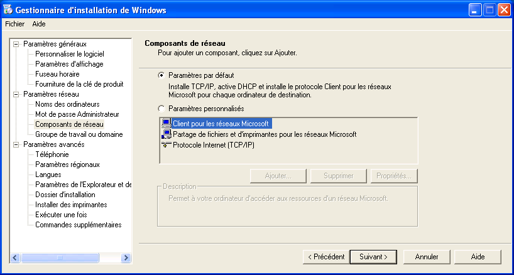Select Paramètres régionaux in the tree

(67, 164)
